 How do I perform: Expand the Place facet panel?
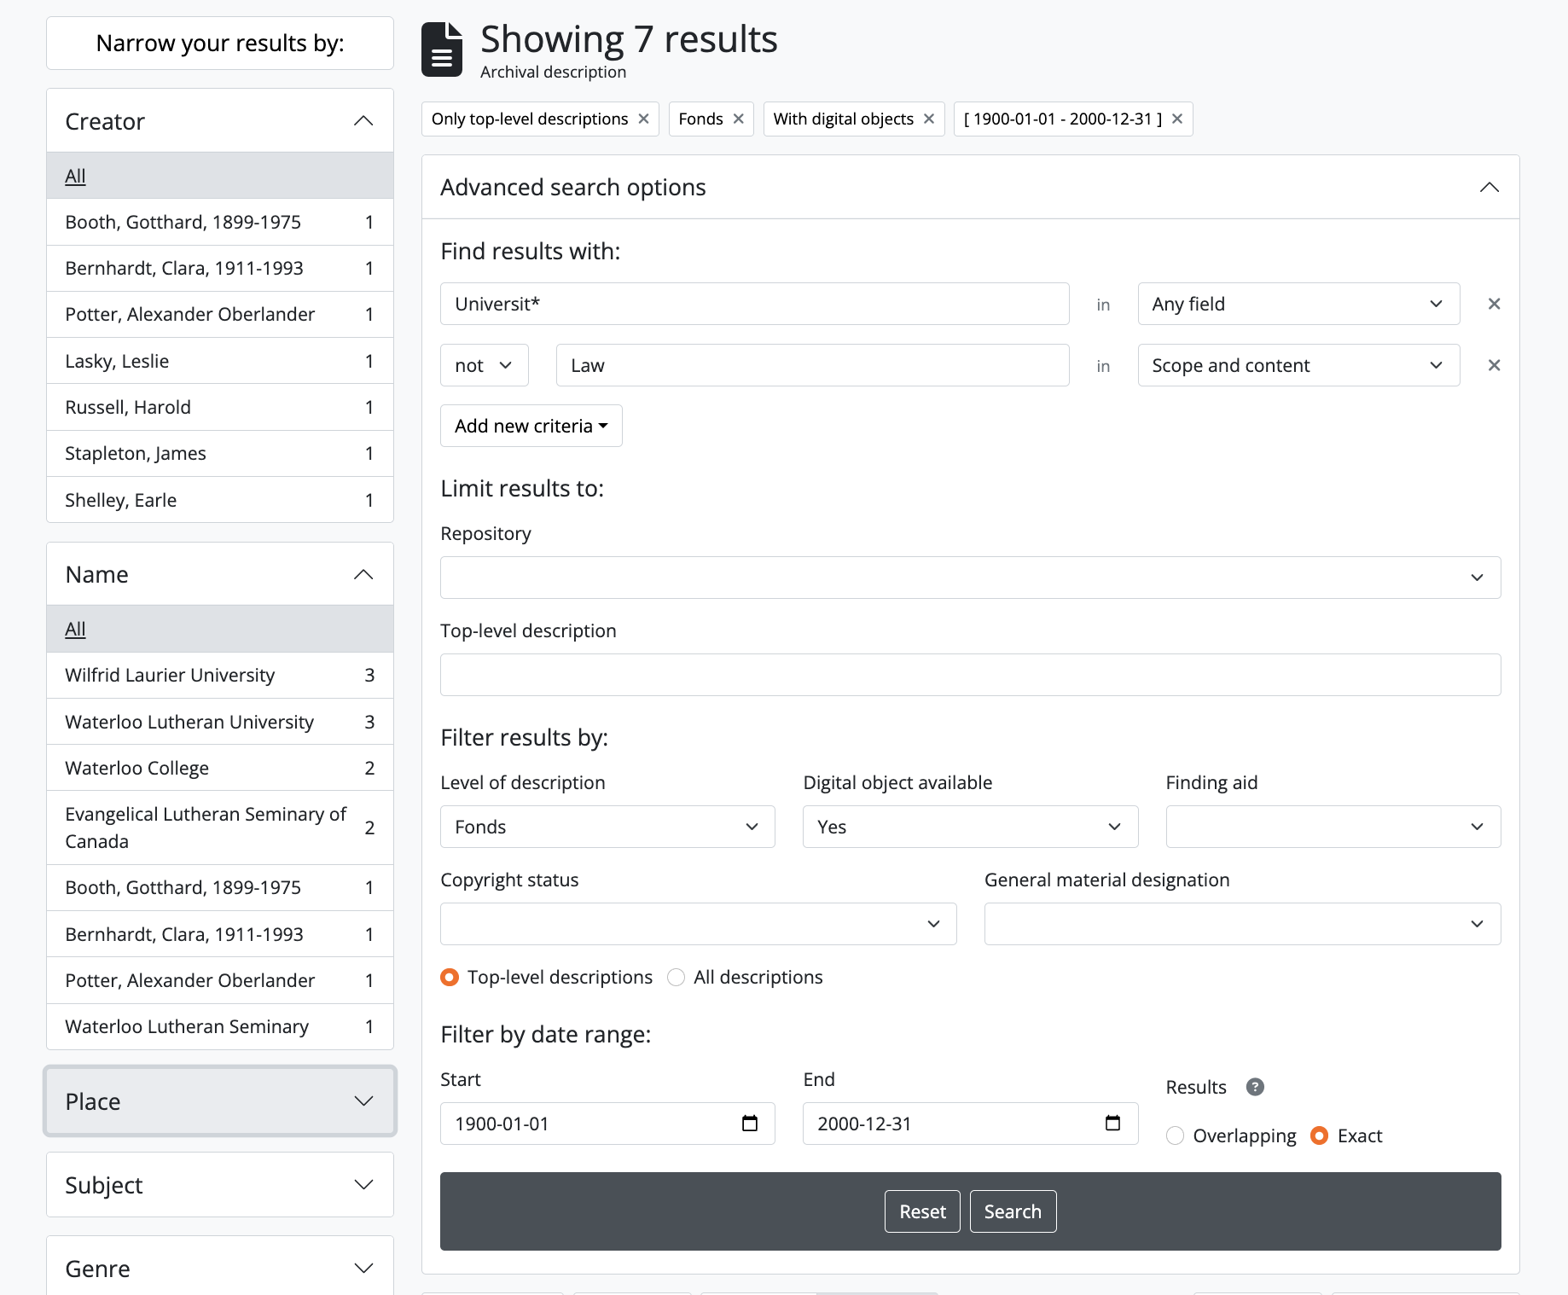coord(220,1101)
